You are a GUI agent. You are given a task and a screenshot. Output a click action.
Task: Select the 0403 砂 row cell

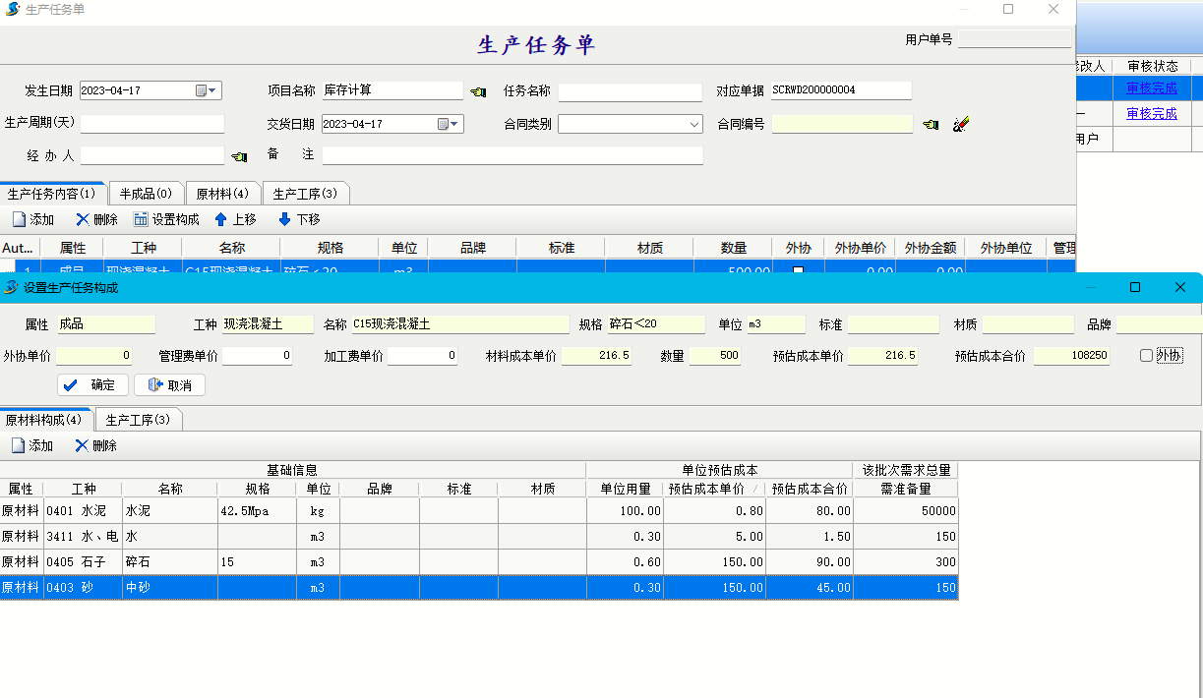83,588
